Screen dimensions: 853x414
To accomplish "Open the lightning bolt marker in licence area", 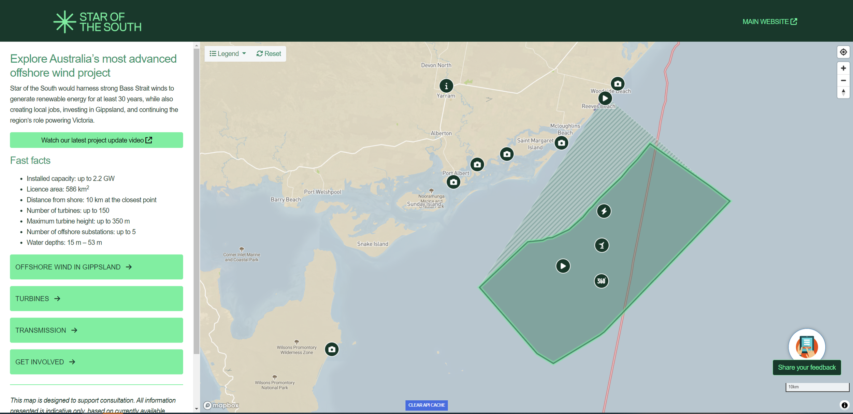I will coord(604,211).
